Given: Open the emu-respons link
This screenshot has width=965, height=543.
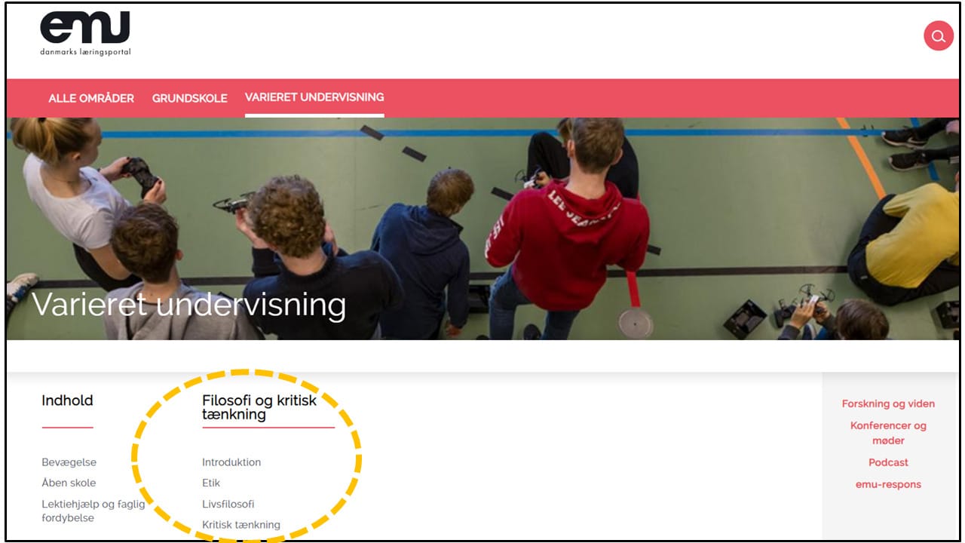Looking at the screenshot, I should coord(888,484).
